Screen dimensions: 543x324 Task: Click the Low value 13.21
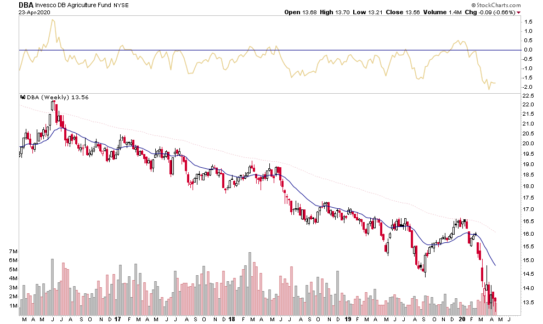point(375,12)
